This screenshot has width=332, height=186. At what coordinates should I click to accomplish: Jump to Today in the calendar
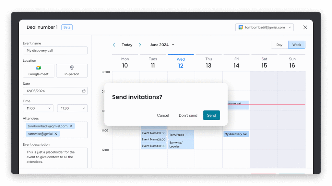click(127, 45)
